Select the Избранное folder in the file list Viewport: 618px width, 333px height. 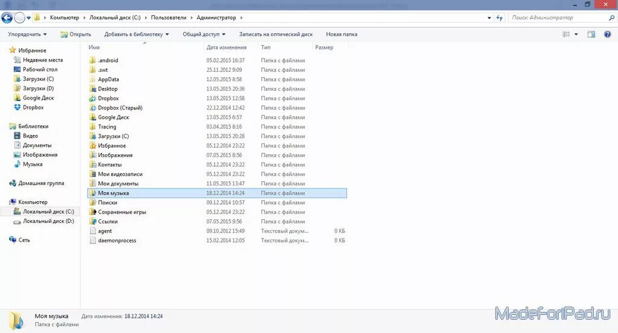click(x=107, y=146)
